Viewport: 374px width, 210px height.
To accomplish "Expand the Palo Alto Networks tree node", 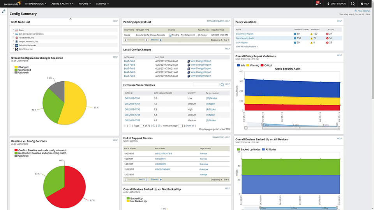I will (13, 45).
